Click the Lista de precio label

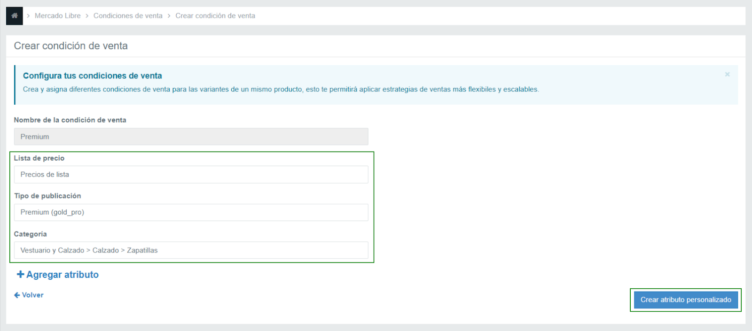[x=39, y=158]
